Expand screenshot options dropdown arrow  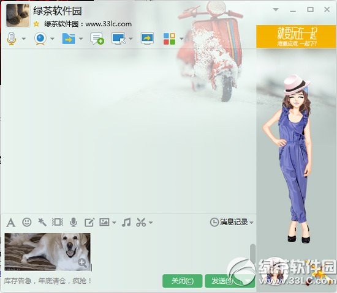pyautogui.click(x=151, y=223)
